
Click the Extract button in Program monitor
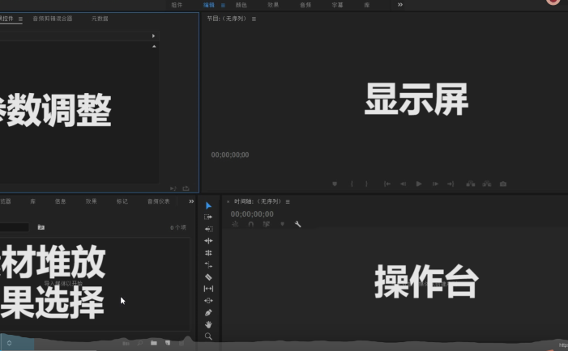(486, 184)
